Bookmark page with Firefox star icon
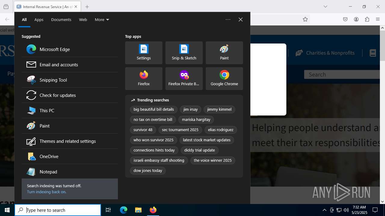The image size is (385, 216). (x=305, y=19)
